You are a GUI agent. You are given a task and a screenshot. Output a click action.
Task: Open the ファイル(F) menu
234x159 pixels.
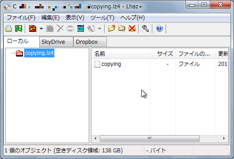21,18
